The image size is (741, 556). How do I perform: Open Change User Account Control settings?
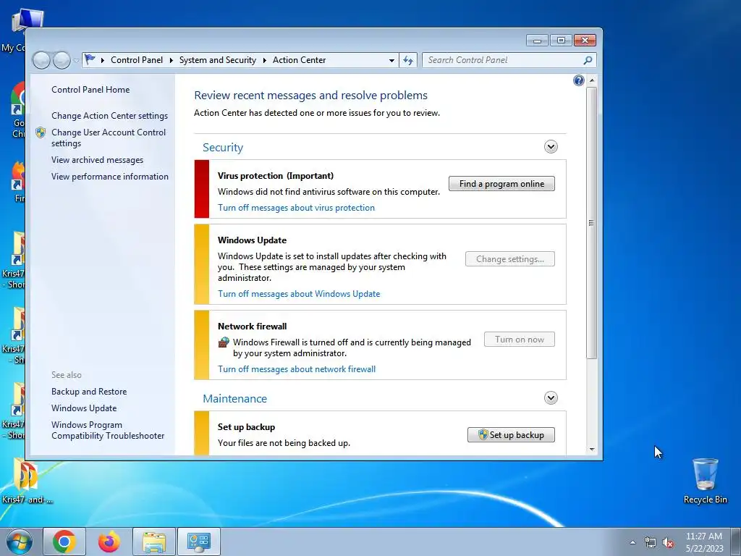coord(109,138)
